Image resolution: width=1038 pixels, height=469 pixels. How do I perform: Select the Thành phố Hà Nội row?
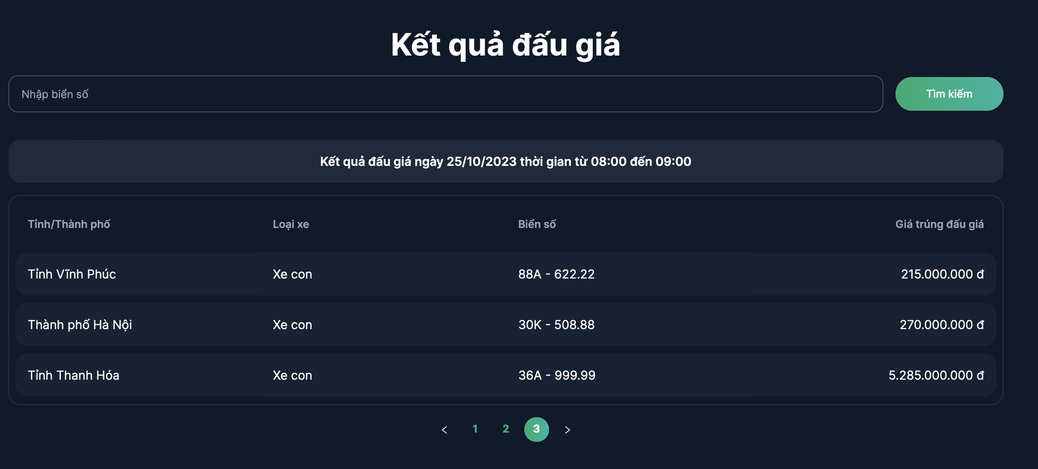tap(506, 325)
